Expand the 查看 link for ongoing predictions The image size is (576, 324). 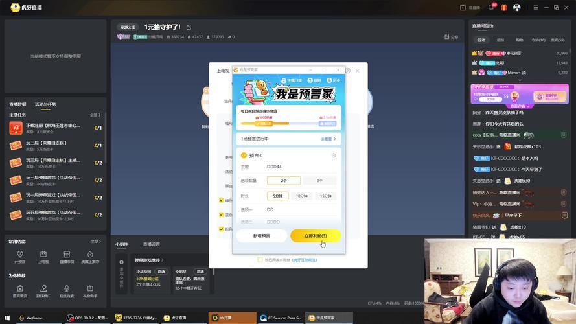point(329,139)
